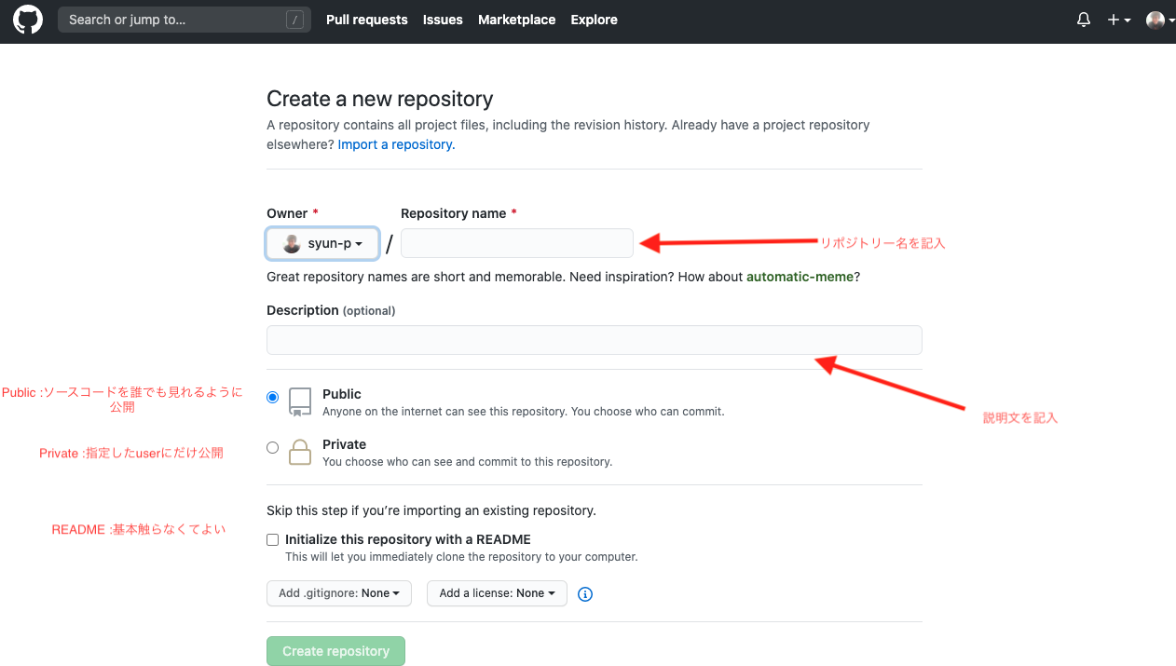Focus the Repository name field
The image size is (1176, 666).
(517, 243)
